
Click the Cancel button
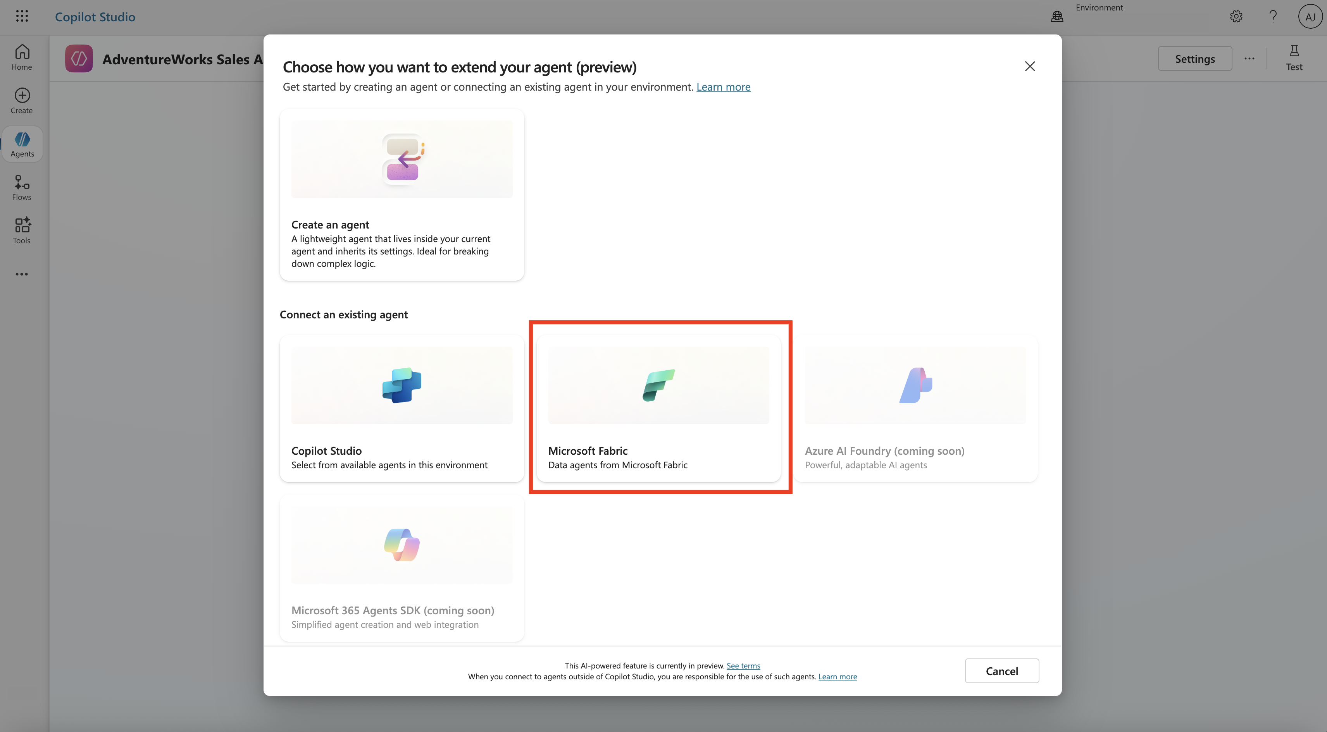point(1001,671)
